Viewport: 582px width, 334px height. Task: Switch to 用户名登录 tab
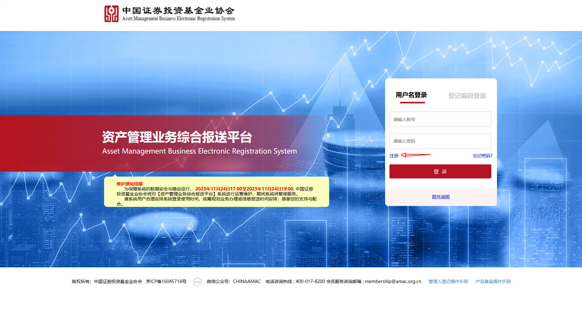pyautogui.click(x=411, y=95)
